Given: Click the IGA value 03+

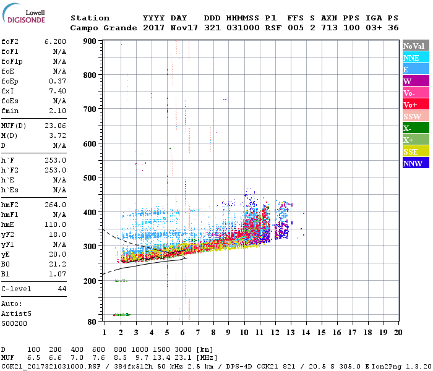Looking at the screenshot, I should 374,28.
